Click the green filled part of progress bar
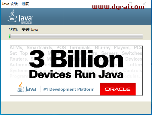Screen dimensions: 152x115 click(10, 36)
